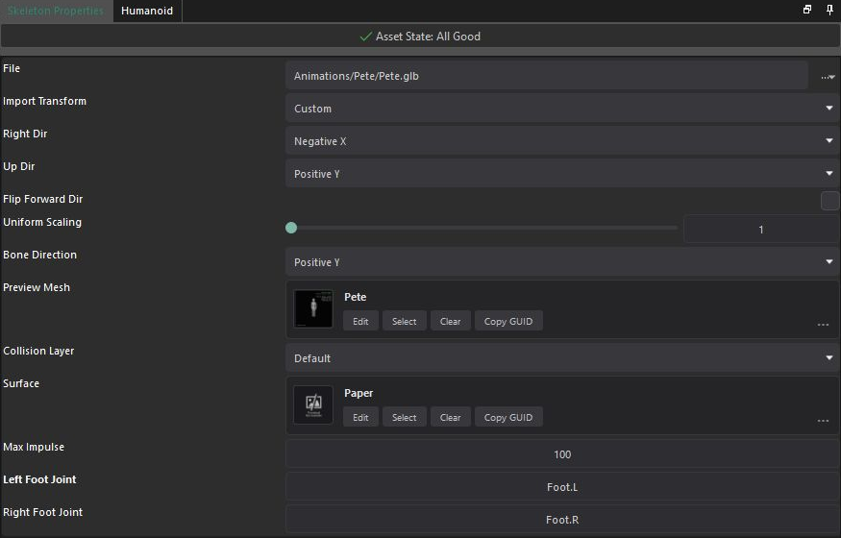841x538 pixels.
Task: Open the Up Dir Positive Y dropdown
Action: click(x=562, y=174)
